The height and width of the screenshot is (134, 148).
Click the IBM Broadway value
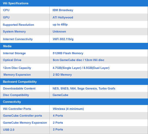pyautogui.click(x=63, y=10)
